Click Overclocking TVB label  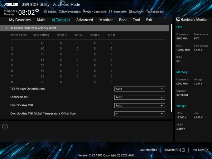pos(22,105)
